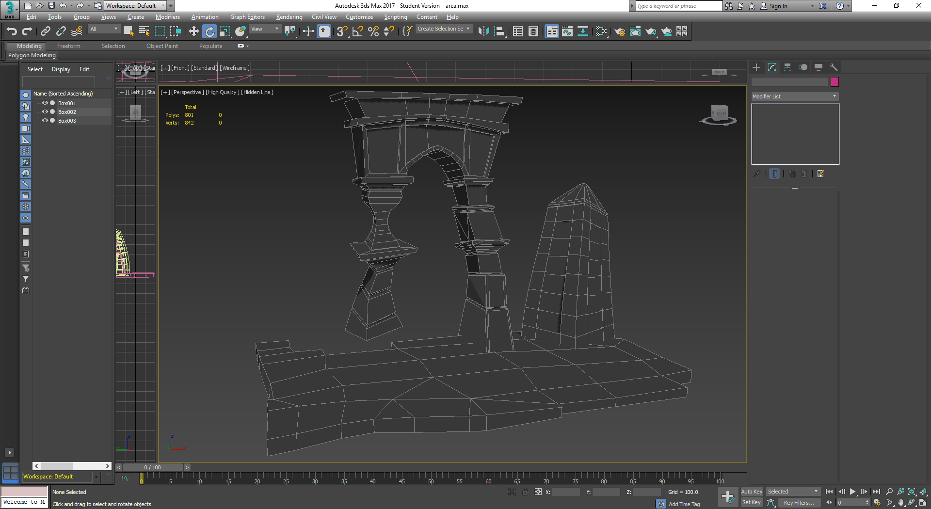Click the Key Filters... button
The width and height of the screenshot is (931, 509).
point(799,503)
